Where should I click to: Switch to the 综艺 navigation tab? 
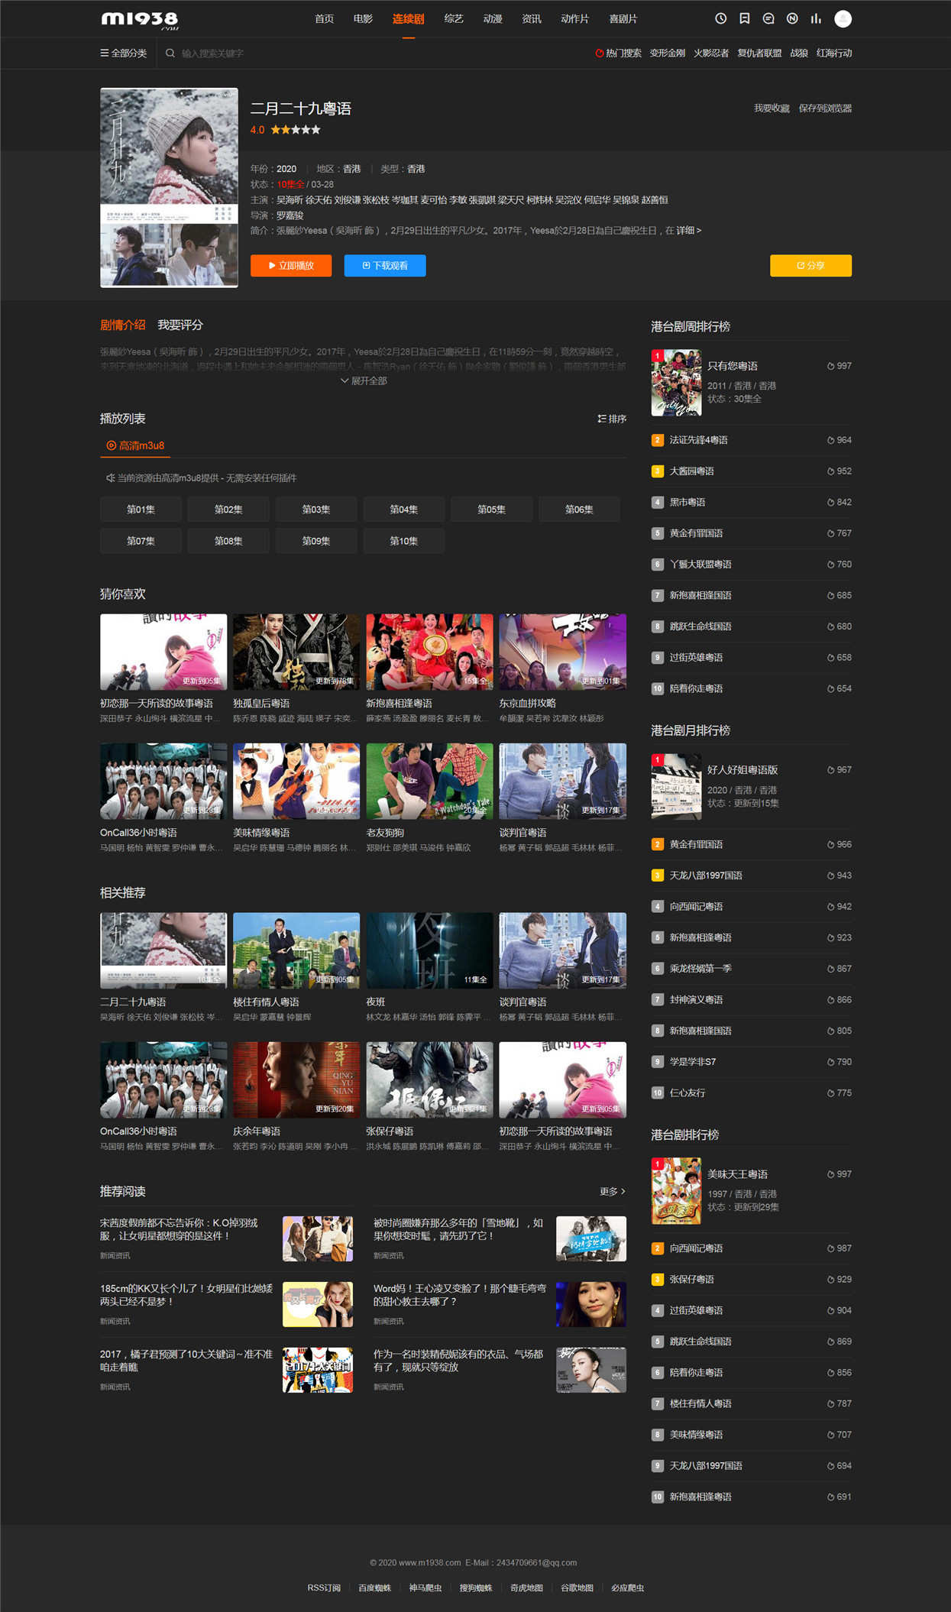(x=454, y=19)
